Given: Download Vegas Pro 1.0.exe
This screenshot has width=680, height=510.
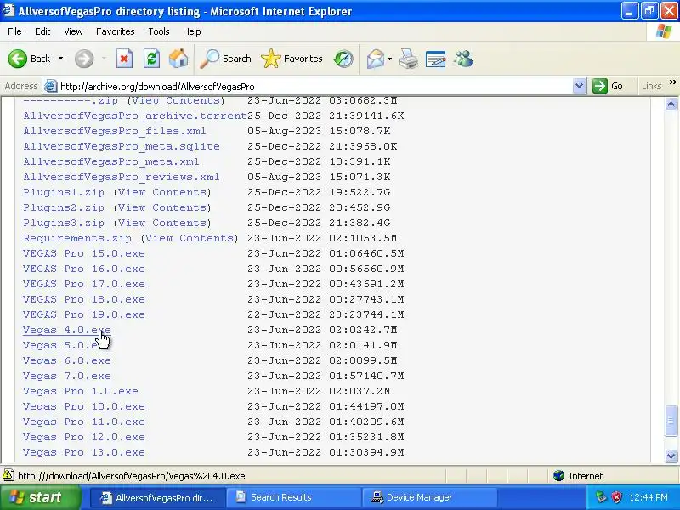Looking at the screenshot, I should click(x=81, y=391).
